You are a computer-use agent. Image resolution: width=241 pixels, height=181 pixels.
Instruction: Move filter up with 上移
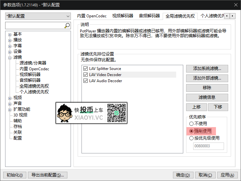(196, 107)
